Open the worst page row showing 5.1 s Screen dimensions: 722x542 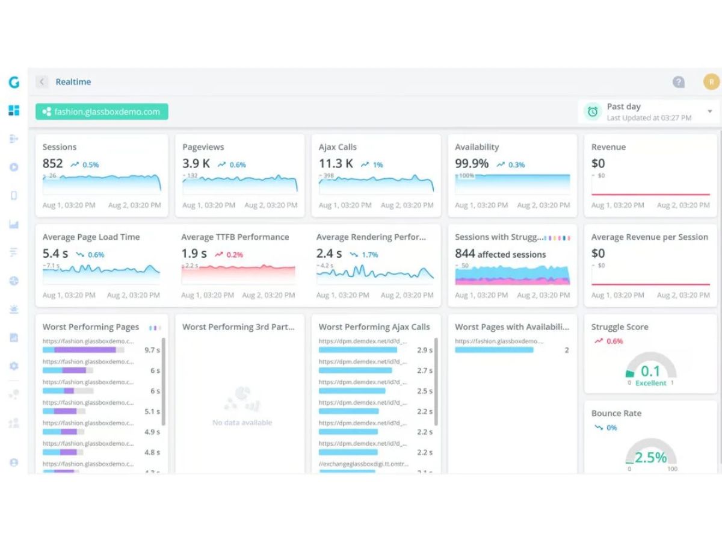coord(101,408)
